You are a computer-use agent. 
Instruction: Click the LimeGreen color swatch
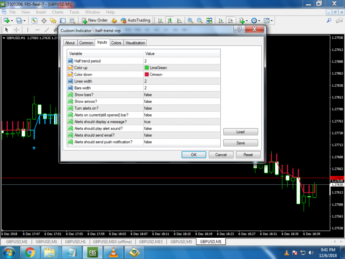[147, 68]
